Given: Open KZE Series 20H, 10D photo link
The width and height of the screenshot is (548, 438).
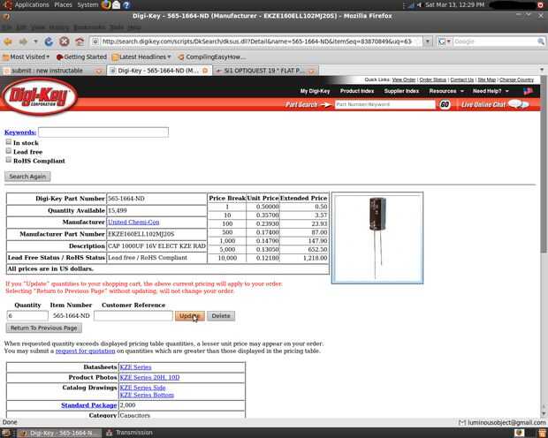Looking at the screenshot, I should 149,378.
